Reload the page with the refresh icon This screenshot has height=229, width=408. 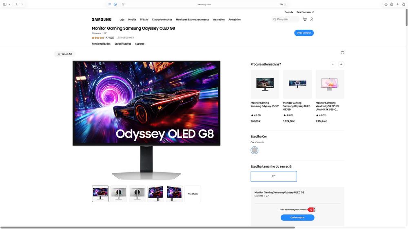[x=285, y=4]
